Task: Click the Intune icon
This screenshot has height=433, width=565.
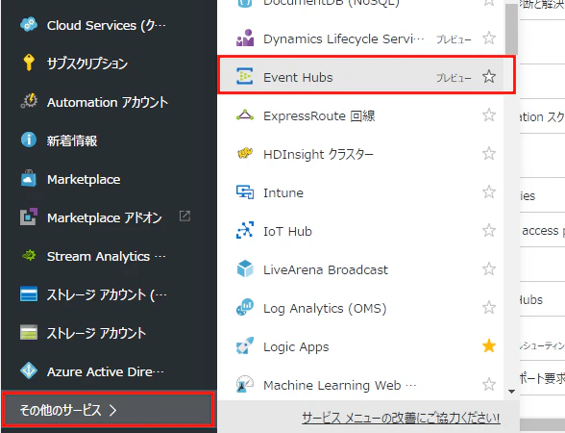Action: coord(245,192)
